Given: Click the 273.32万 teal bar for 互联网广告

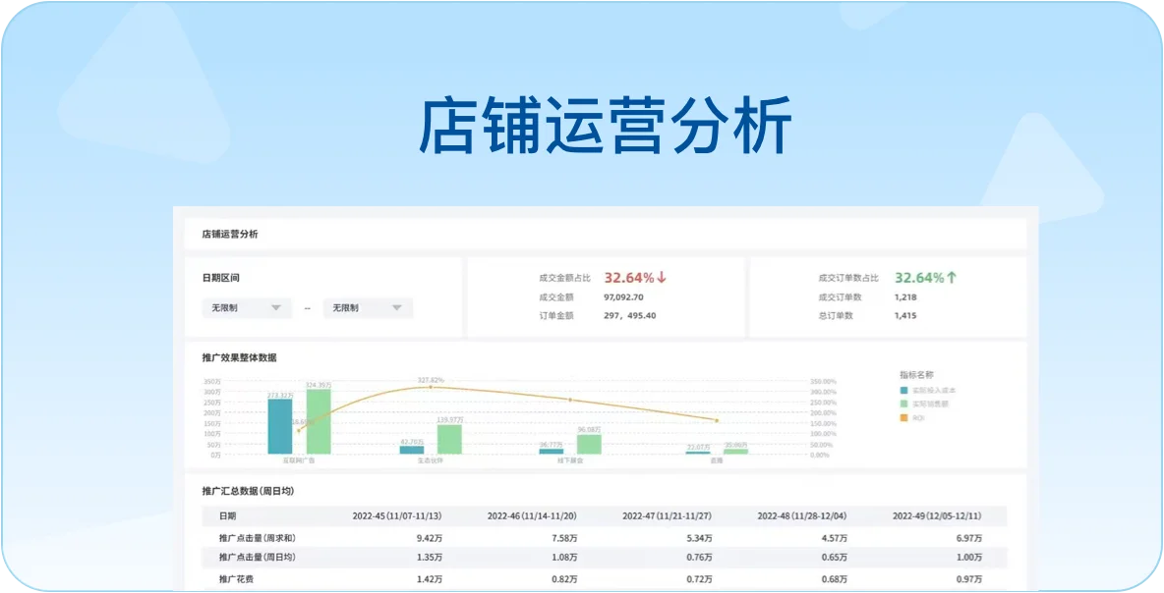Looking at the screenshot, I should click(x=280, y=426).
